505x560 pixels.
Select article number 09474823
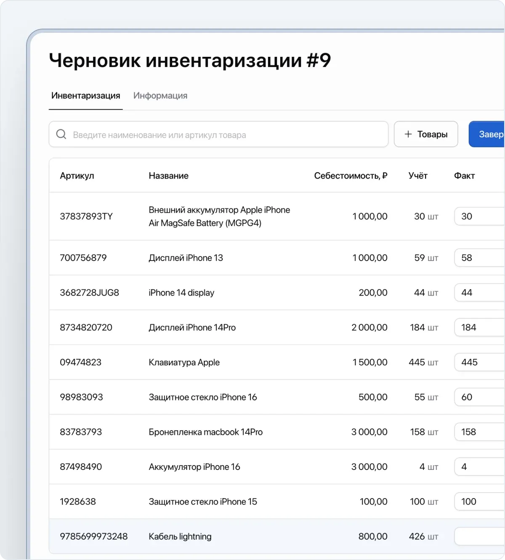pos(80,362)
